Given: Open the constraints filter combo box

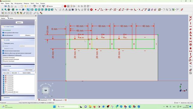Looking at the screenshot, I should pos(16,70).
